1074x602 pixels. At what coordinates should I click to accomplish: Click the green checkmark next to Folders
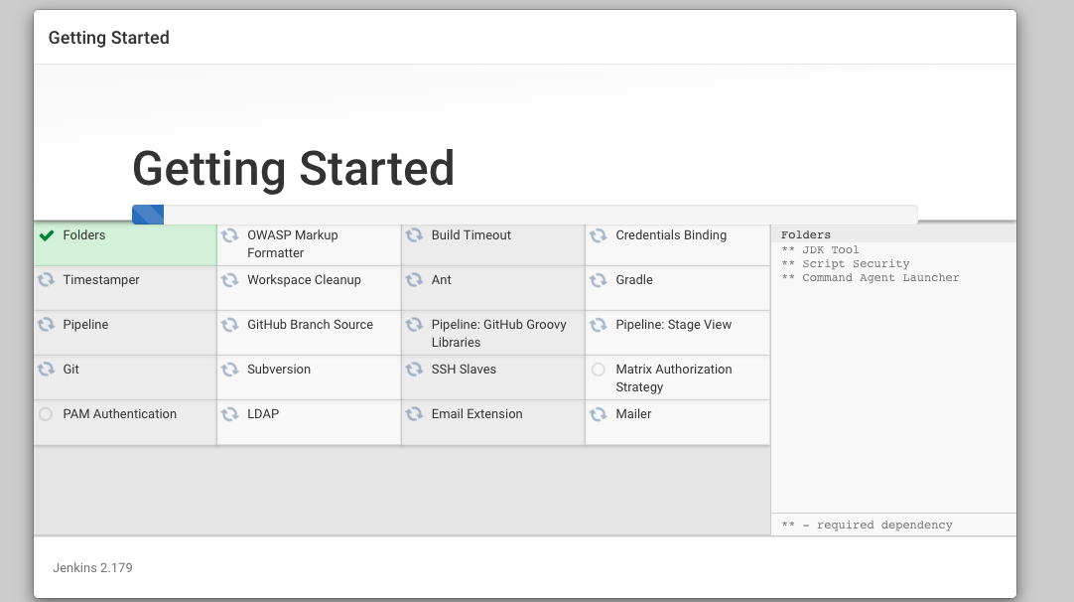pyautogui.click(x=46, y=235)
